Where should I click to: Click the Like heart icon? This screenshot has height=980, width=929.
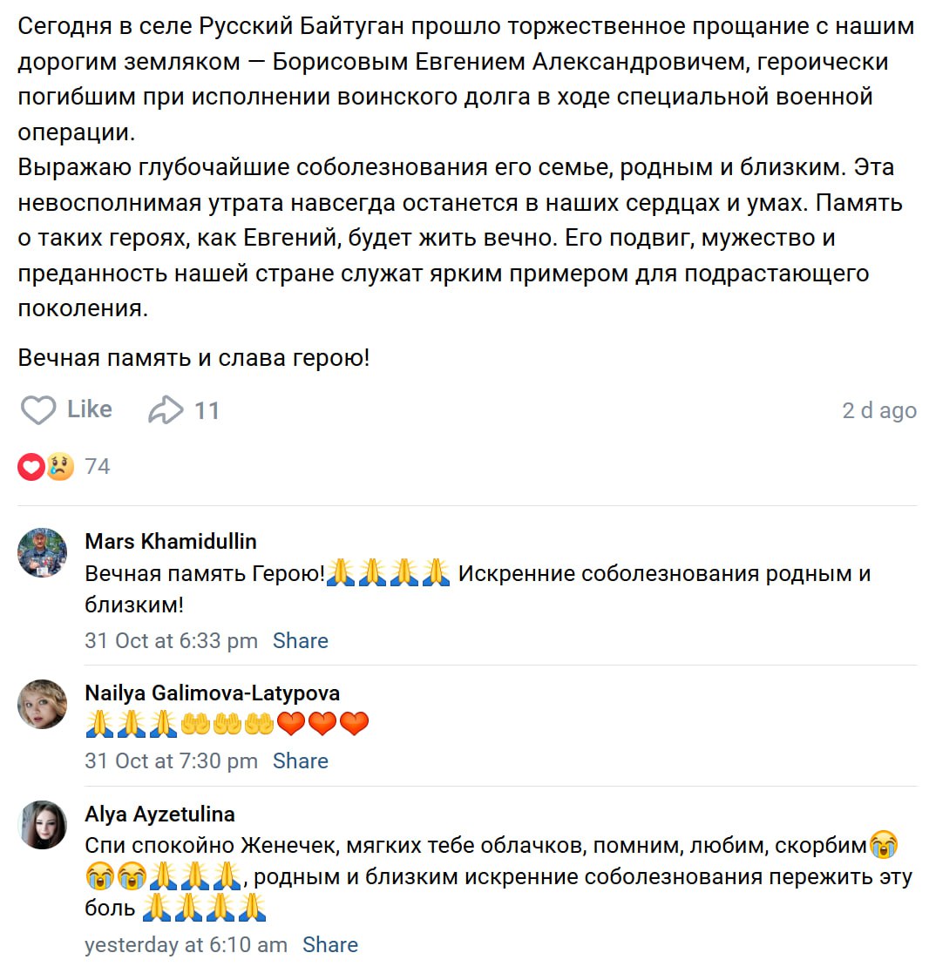(x=38, y=410)
